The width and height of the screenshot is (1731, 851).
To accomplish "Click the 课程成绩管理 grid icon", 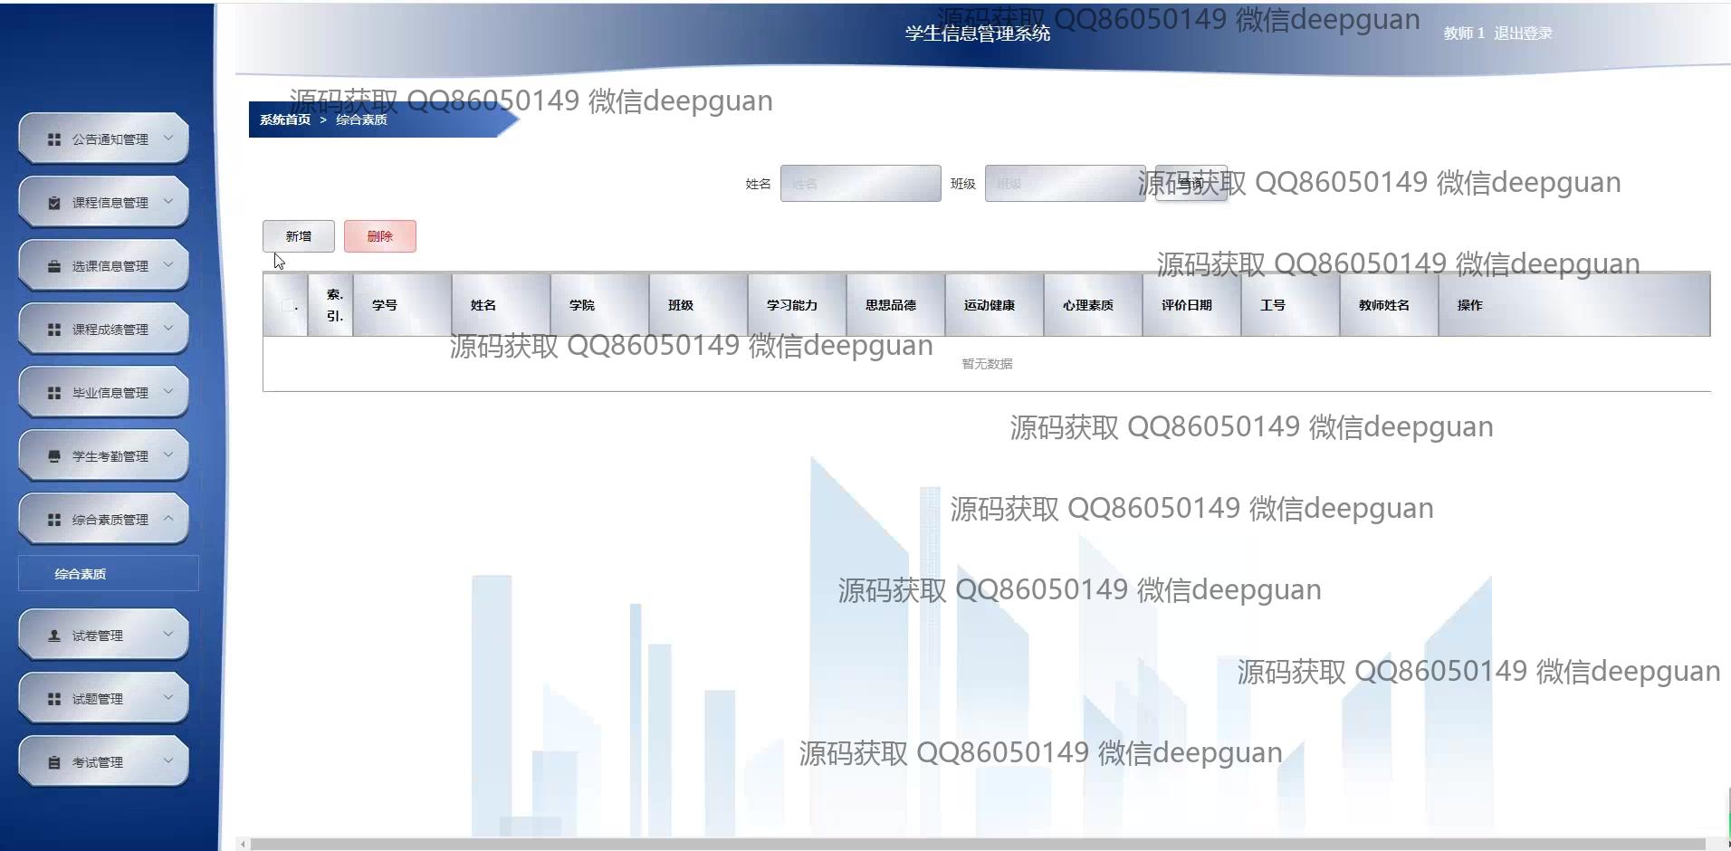I will pyautogui.click(x=54, y=330).
